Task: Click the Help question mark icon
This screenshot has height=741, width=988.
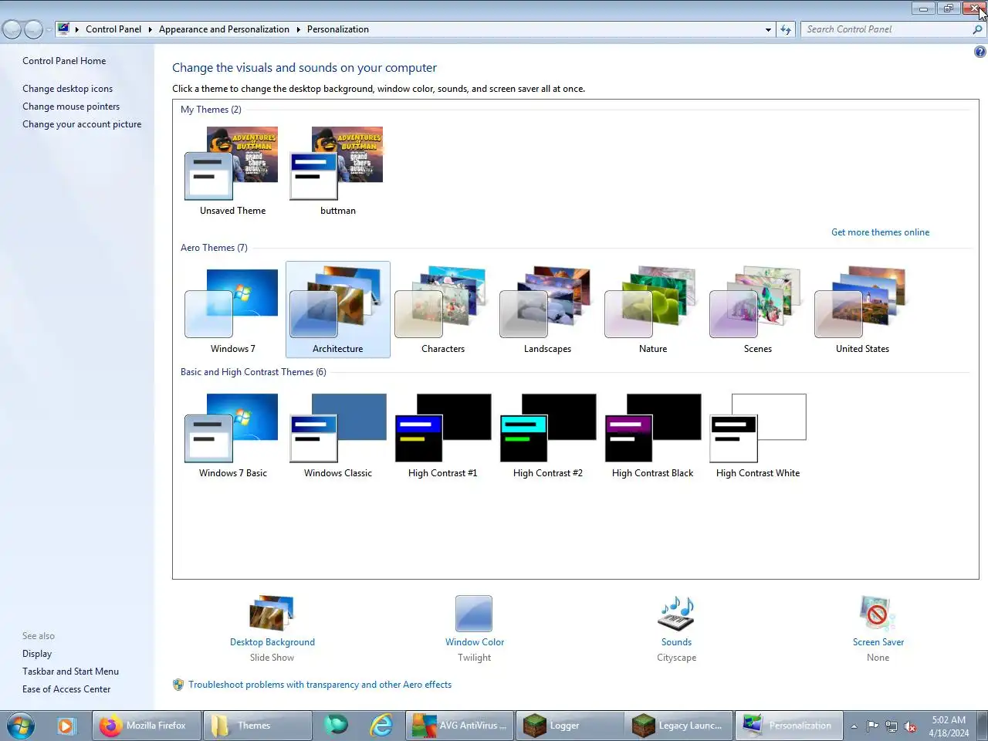Action: (x=980, y=52)
